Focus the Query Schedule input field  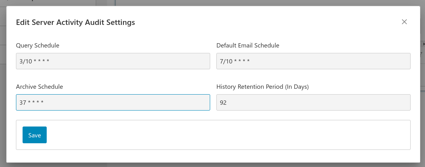coord(113,61)
